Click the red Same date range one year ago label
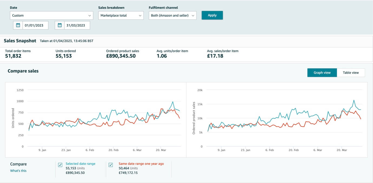Image resolution: width=373 pixels, height=183 pixels. click(x=141, y=164)
